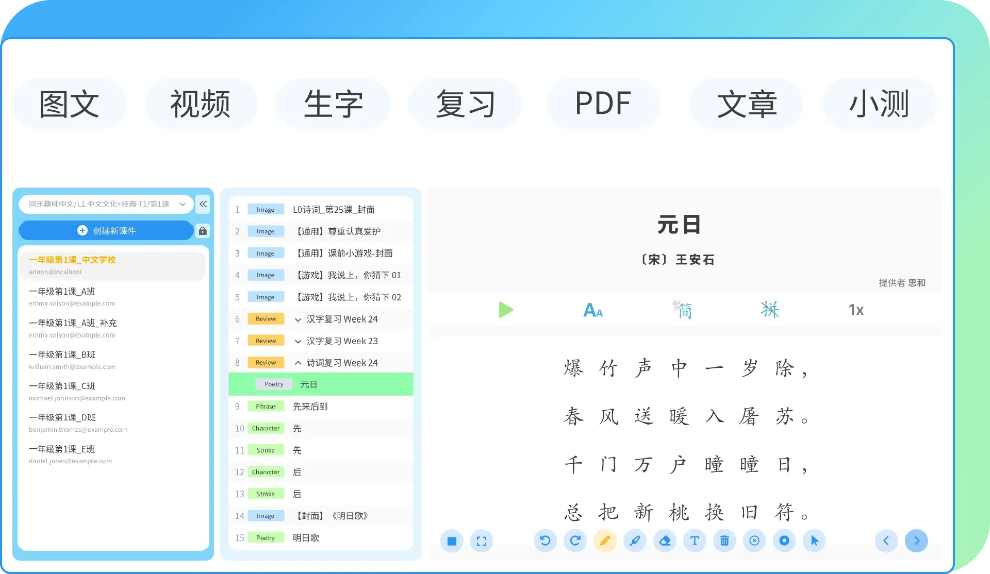
Task: Open Character item 后 in row 12
Action: point(321,472)
